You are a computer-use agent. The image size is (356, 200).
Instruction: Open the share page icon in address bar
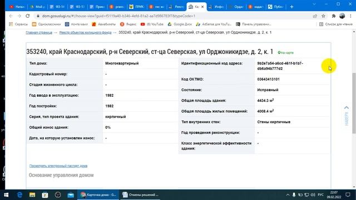pos(315,16)
